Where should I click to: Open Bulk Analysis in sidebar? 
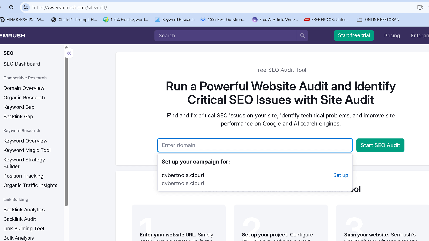[x=19, y=238]
